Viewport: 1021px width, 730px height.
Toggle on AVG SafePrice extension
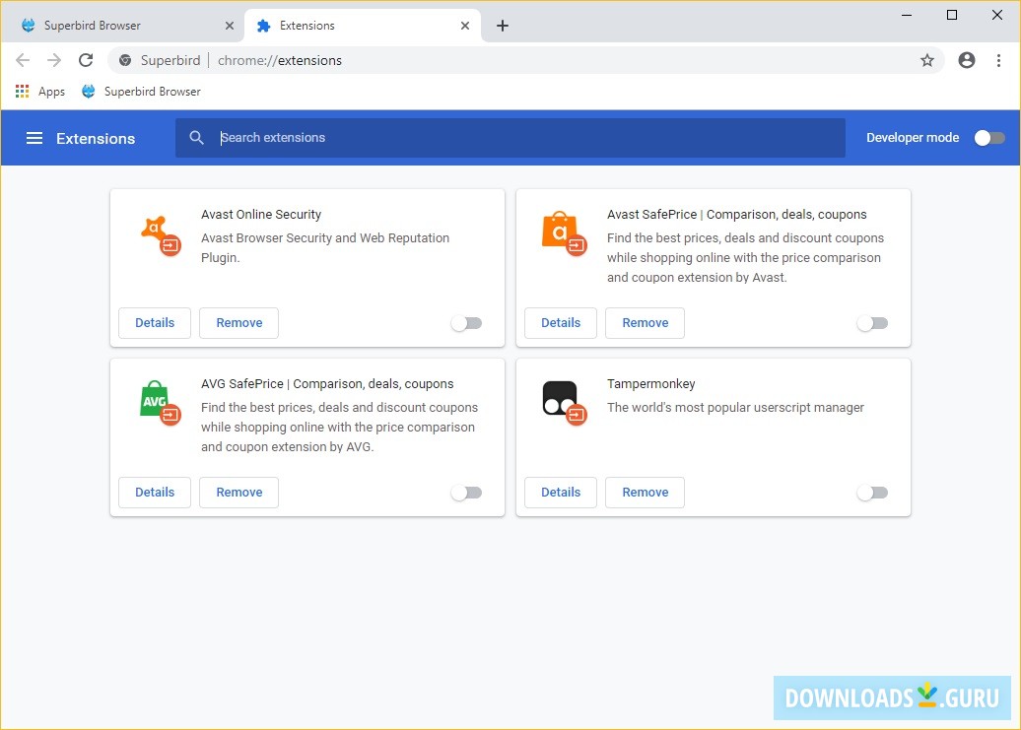[x=466, y=493]
